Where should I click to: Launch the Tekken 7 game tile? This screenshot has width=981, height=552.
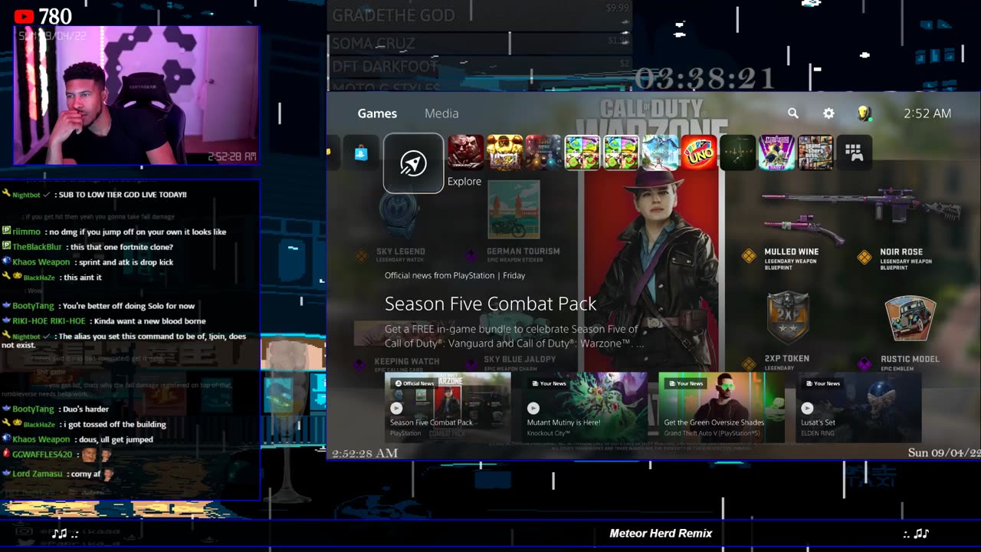[466, 153]
